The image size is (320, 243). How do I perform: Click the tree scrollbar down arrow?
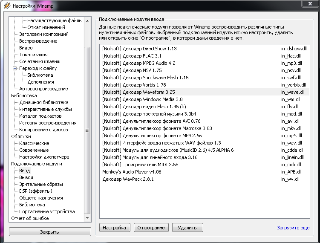tap(87, 218)
